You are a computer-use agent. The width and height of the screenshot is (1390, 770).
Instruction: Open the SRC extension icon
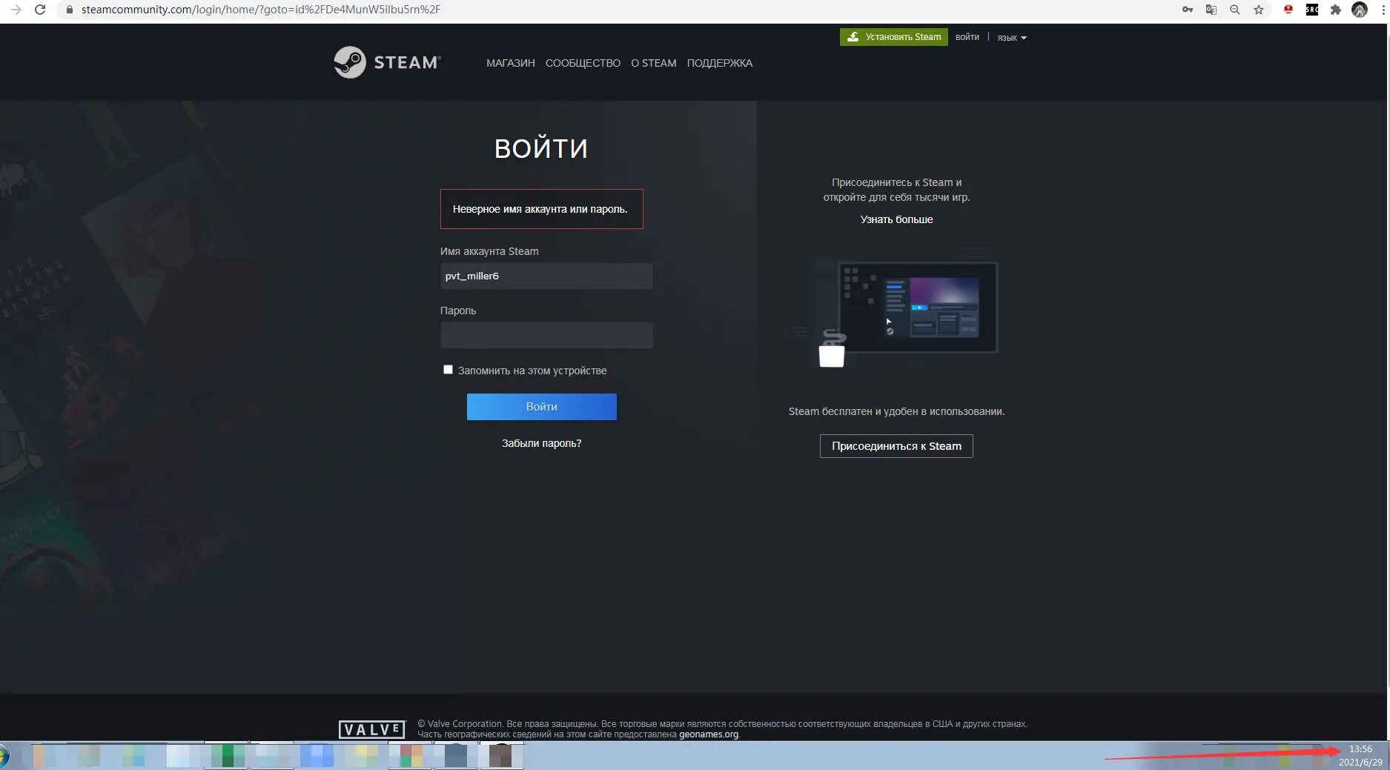[1312, 10]
